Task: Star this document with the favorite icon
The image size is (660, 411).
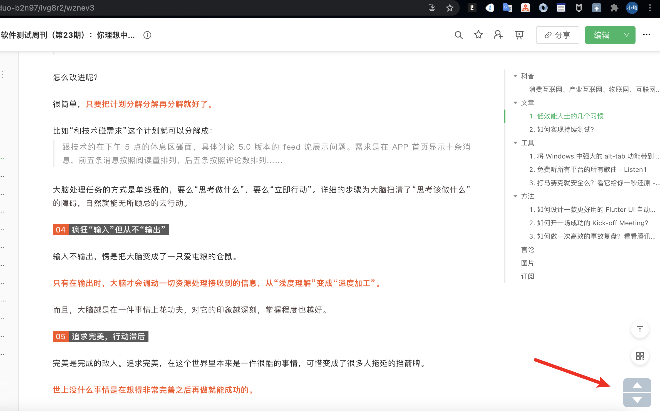Action: point(478,35)
